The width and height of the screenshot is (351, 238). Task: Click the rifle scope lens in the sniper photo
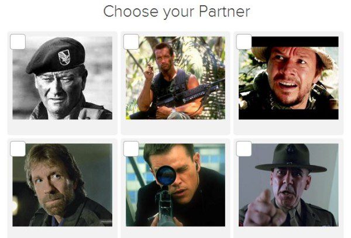pos(166,175)
